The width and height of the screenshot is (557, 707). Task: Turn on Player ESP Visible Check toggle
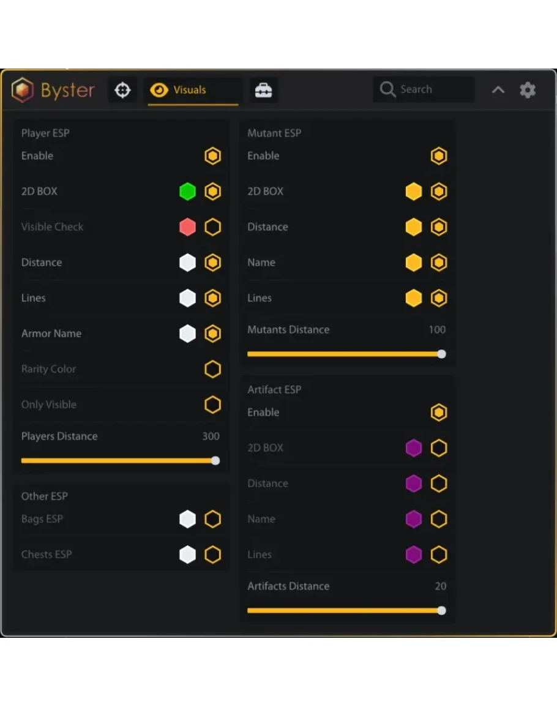click(212, 227)
